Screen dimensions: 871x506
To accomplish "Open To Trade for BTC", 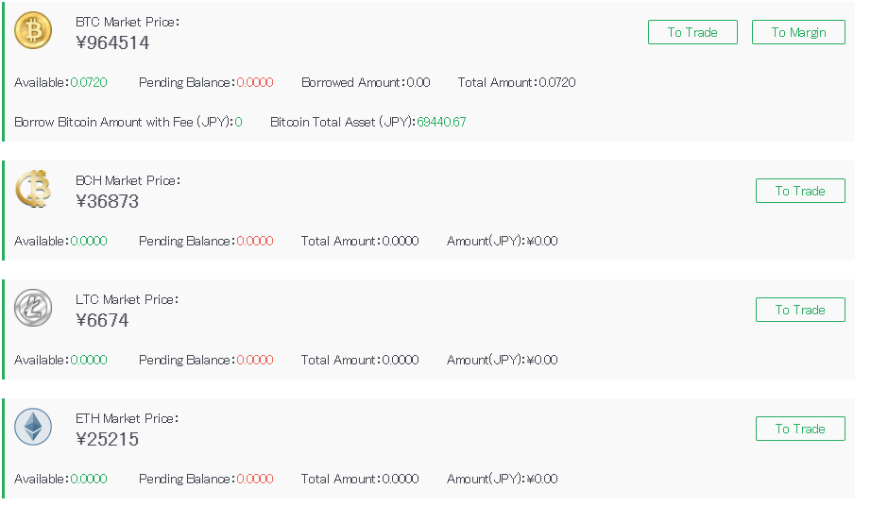I will [692, 32].
